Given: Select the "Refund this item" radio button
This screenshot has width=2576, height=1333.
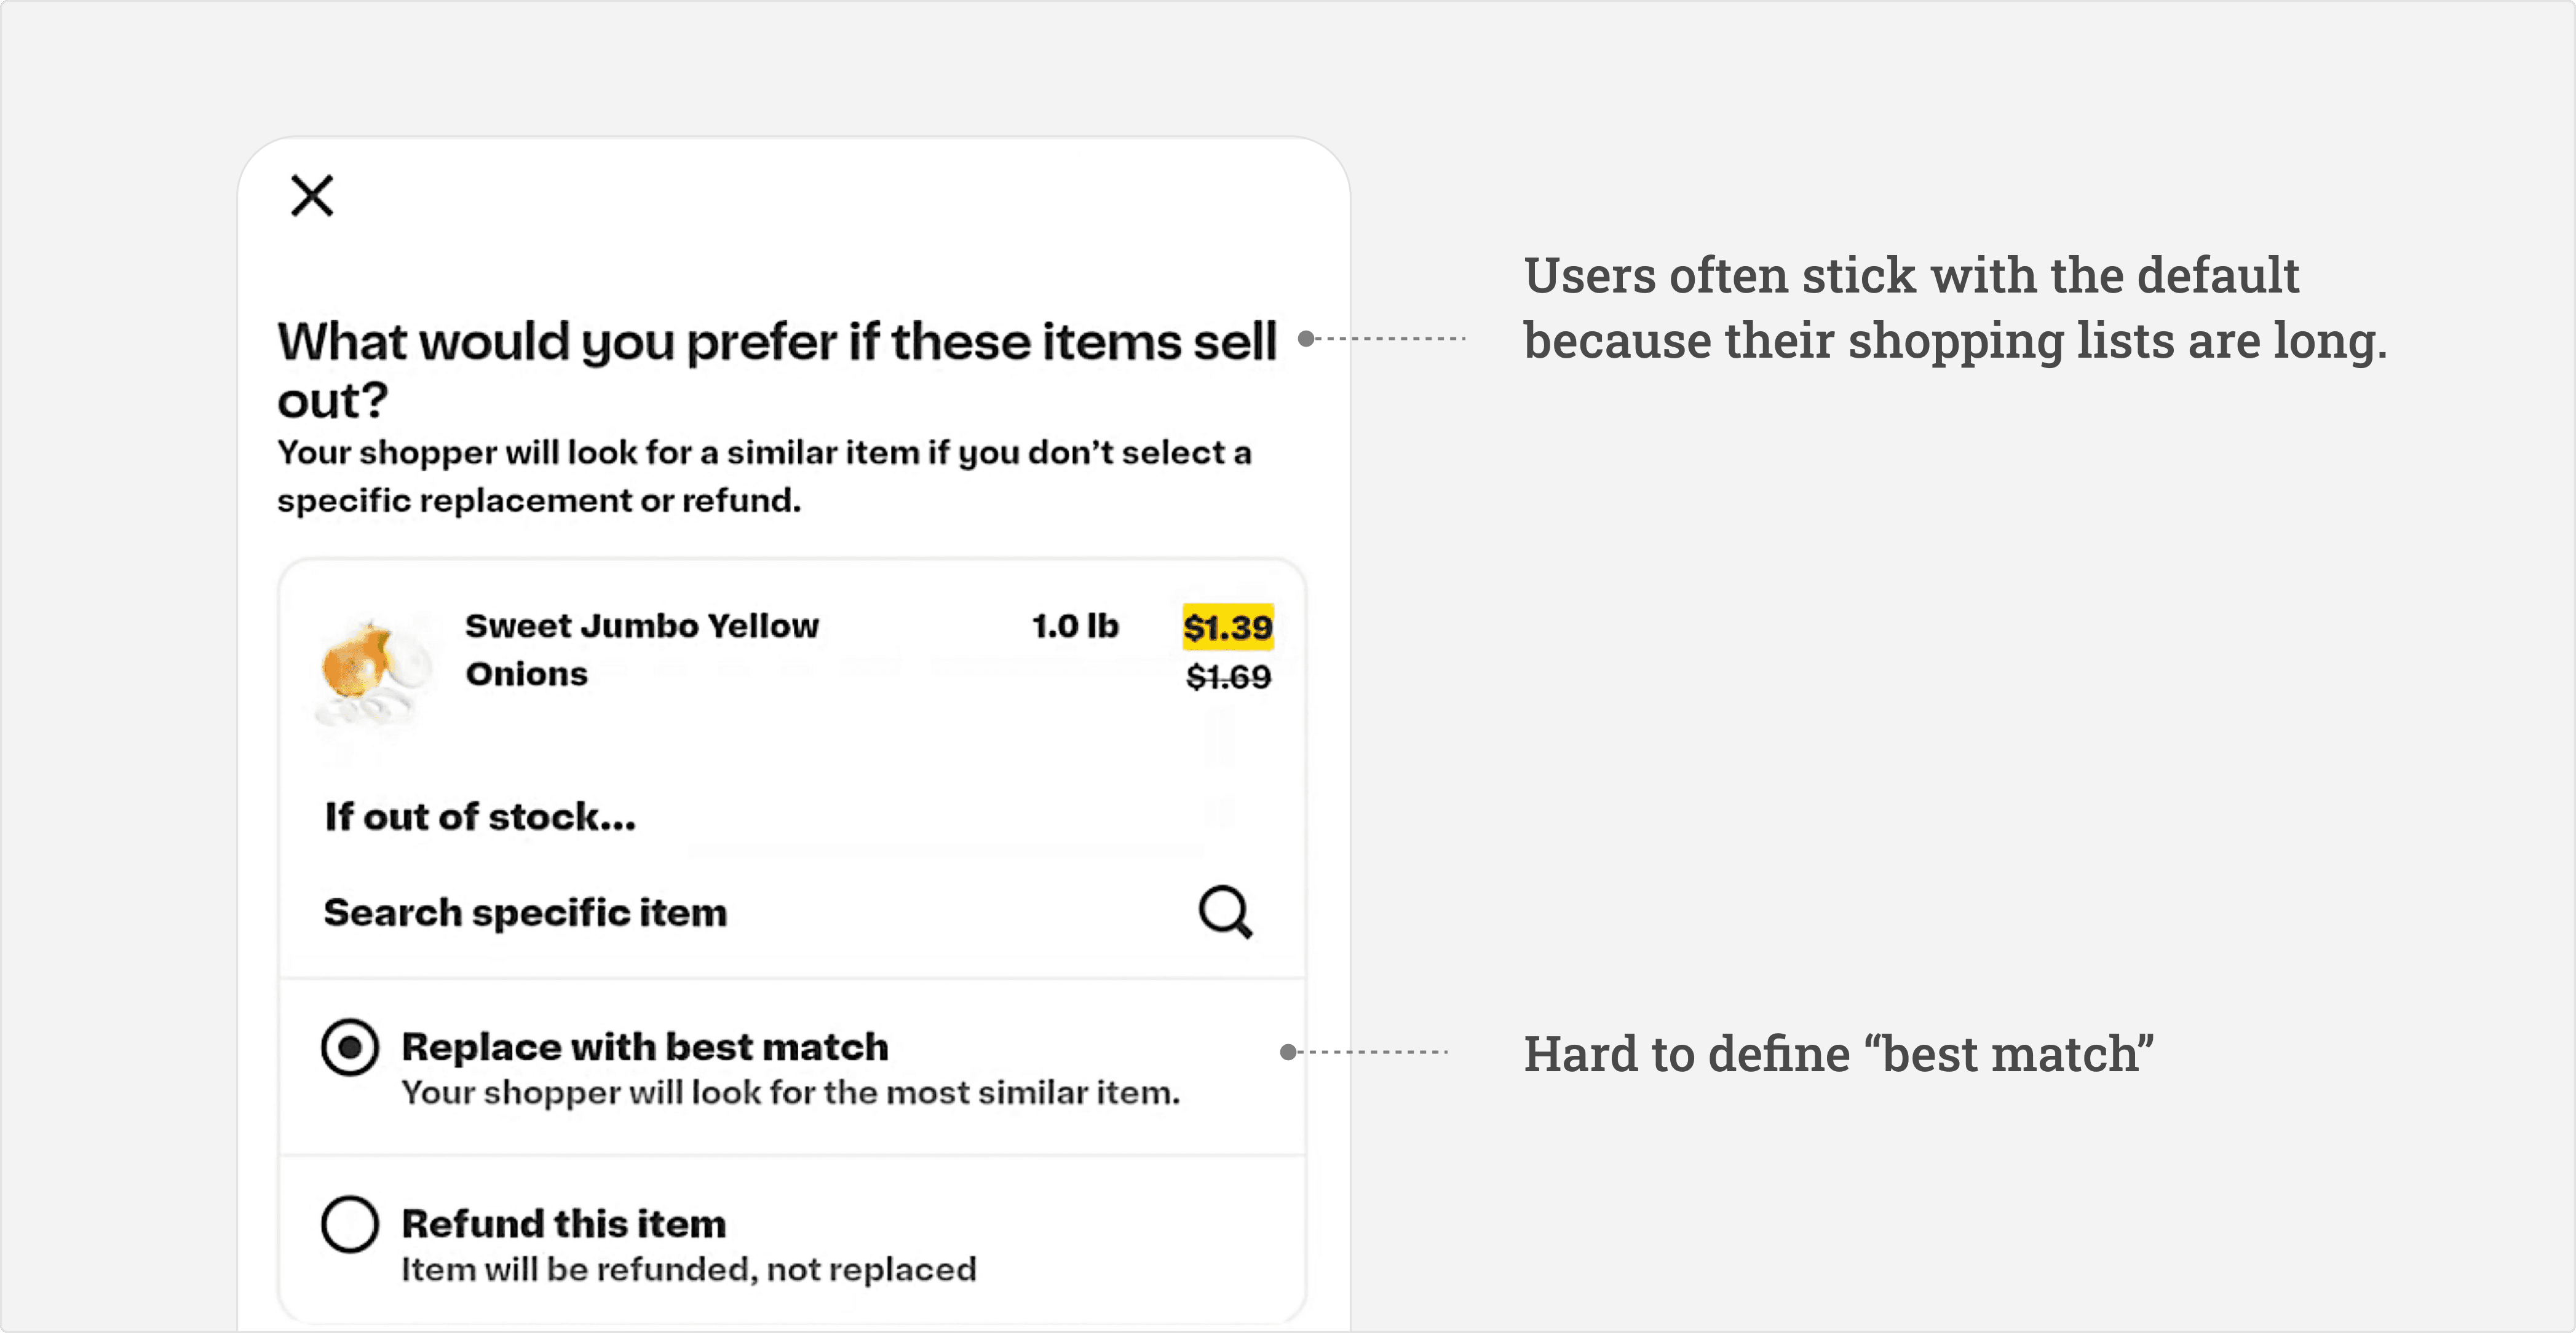Looking at the screenshot, I should coord(350,1224).
